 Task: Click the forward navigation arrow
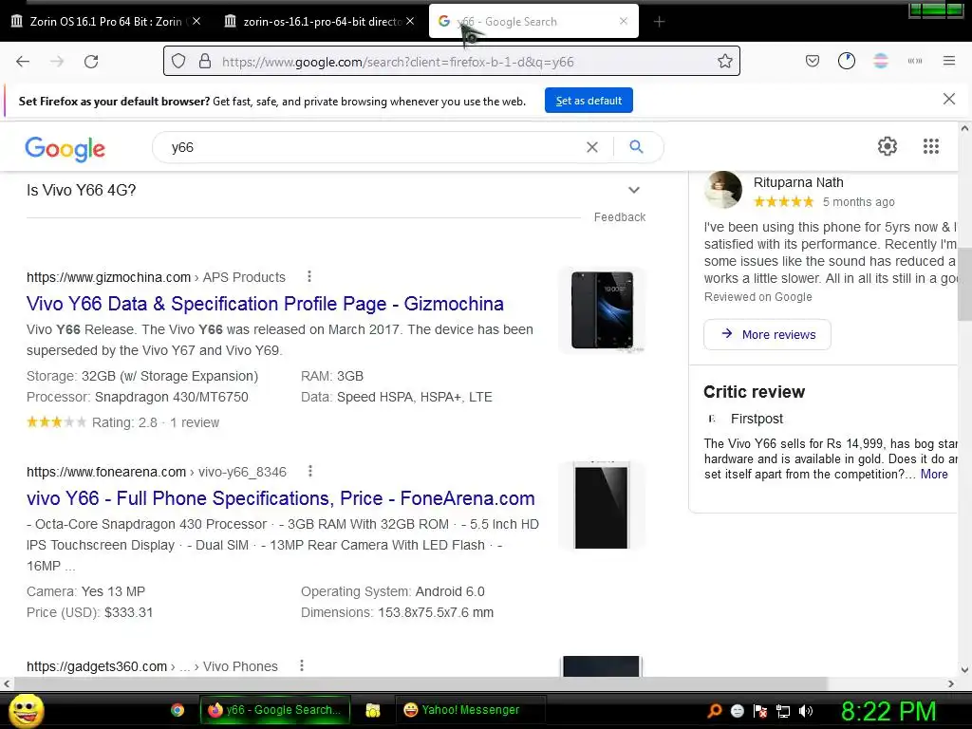point(57,62)
